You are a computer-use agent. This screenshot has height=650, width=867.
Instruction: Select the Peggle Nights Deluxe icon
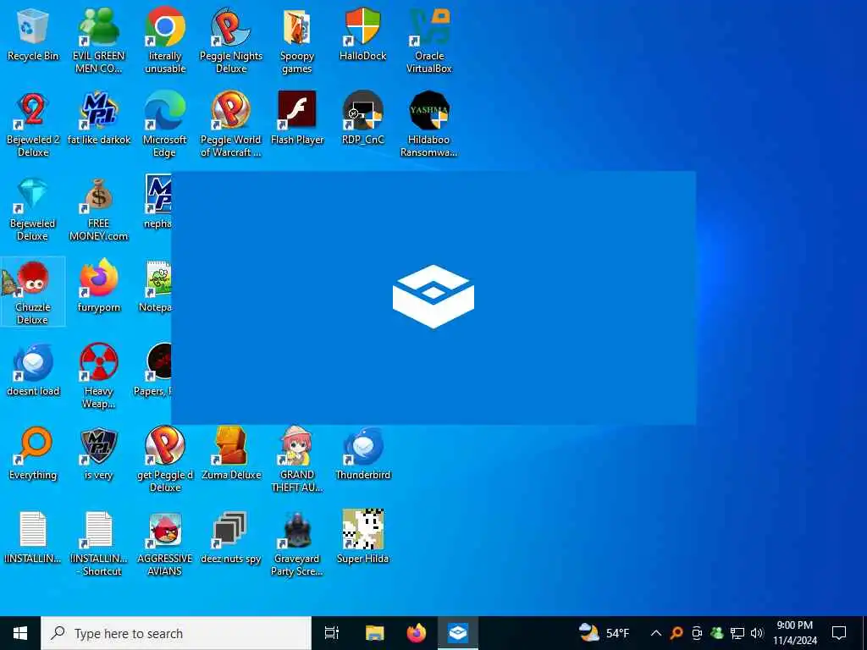[230, 40]
